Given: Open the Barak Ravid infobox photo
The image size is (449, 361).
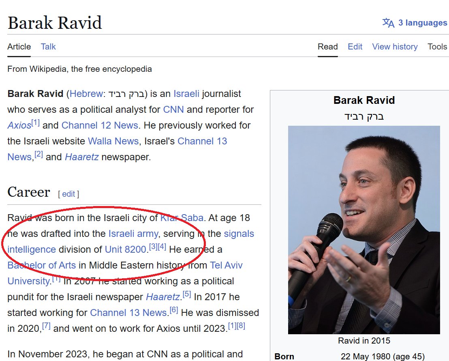Looking at the screenshot, I should tap(364, 230).
